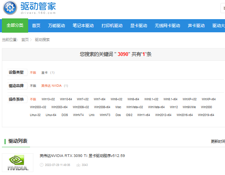Click the download count icon beside 3043
The image size is (225, 175).
coord(78,165)
